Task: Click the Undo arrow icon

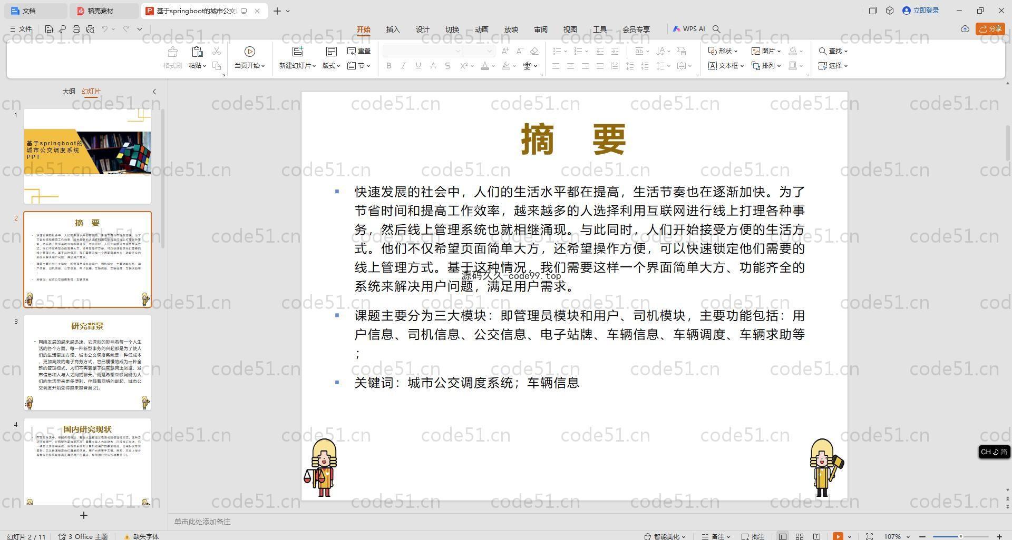Action: point(105,29)
